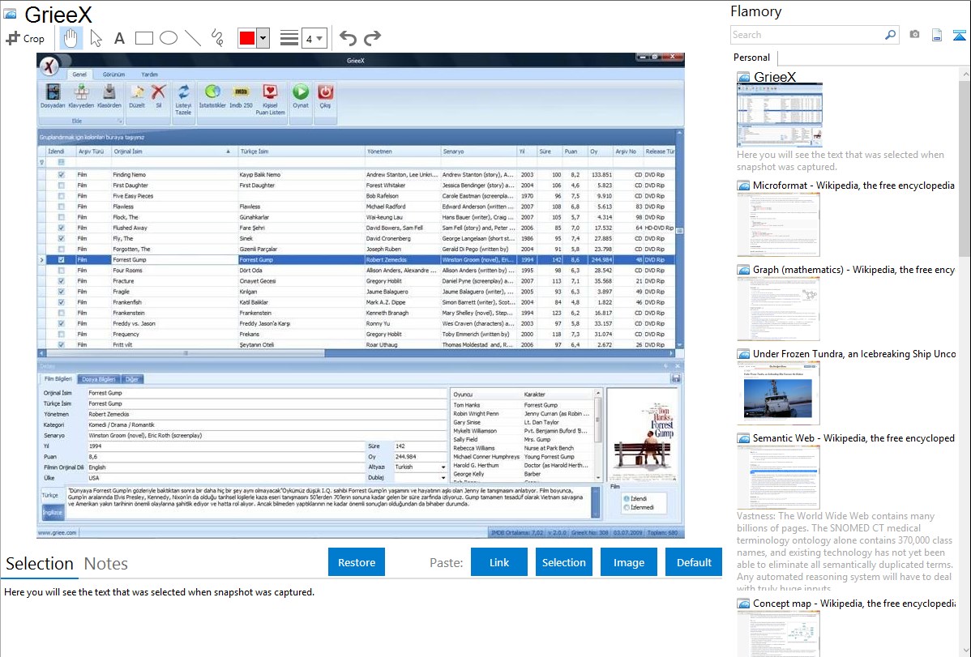This screenshot has height=657, width=971.
Task: Select the İzlendi radio button
Action: click(627, 498)
